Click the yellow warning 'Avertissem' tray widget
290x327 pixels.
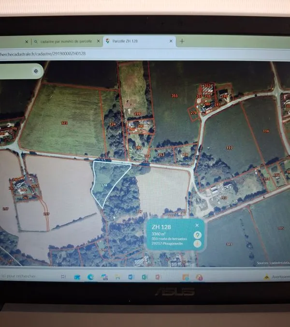coord(276,277)
